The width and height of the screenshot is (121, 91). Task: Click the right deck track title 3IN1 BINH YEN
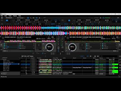86,37
